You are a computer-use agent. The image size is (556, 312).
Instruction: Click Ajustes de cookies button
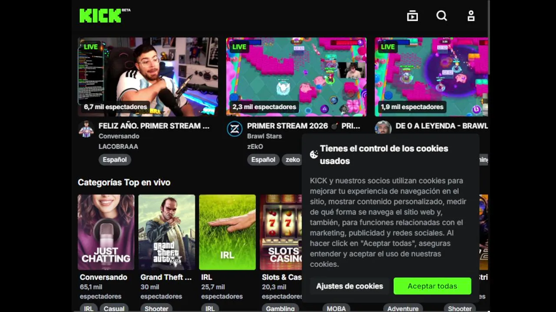pyautogui.click(x=350, y=286)
